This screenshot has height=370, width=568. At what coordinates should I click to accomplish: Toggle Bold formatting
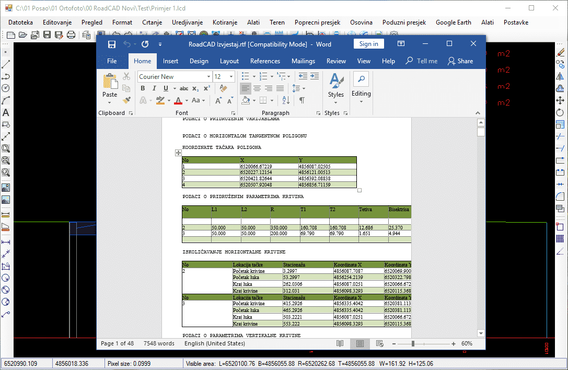point(143,88)
